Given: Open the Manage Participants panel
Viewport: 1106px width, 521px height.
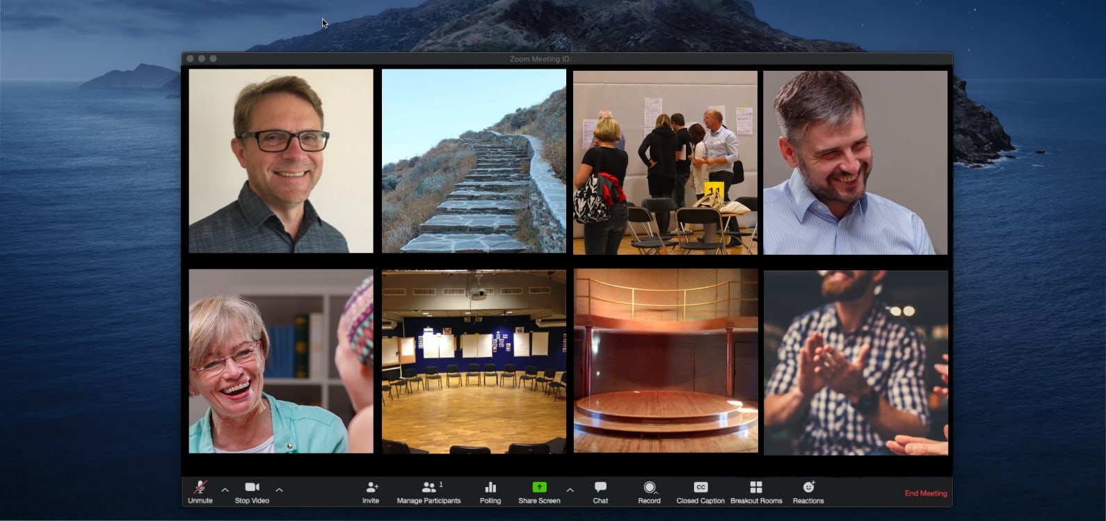Looking at the screenshot, I should click(428, 491).
